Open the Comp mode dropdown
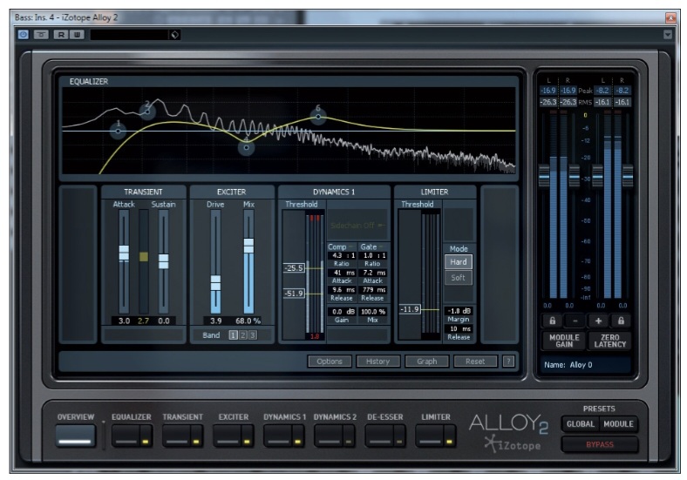The height and width of the screenshot is (480, 687). (x=342, y=247)
